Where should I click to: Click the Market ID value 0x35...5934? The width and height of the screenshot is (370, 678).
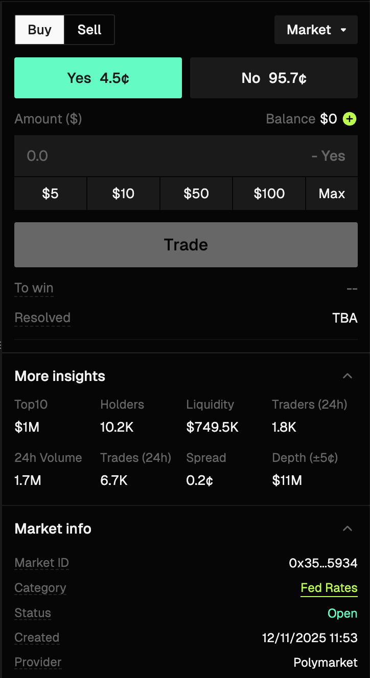pos(323,563)
